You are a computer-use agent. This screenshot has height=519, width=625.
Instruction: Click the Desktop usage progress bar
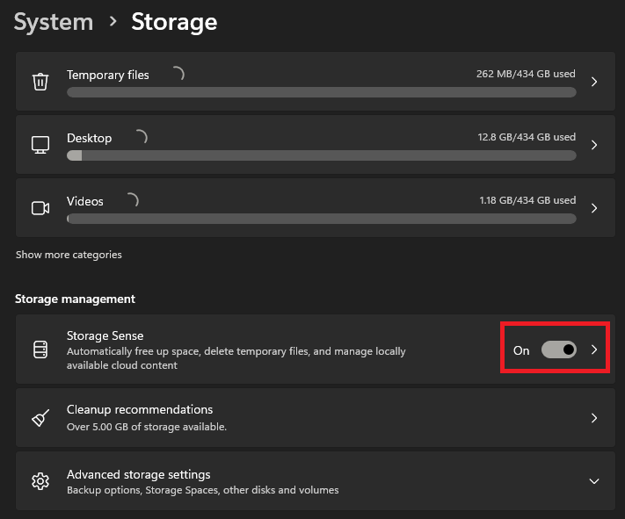coord(322,155)
